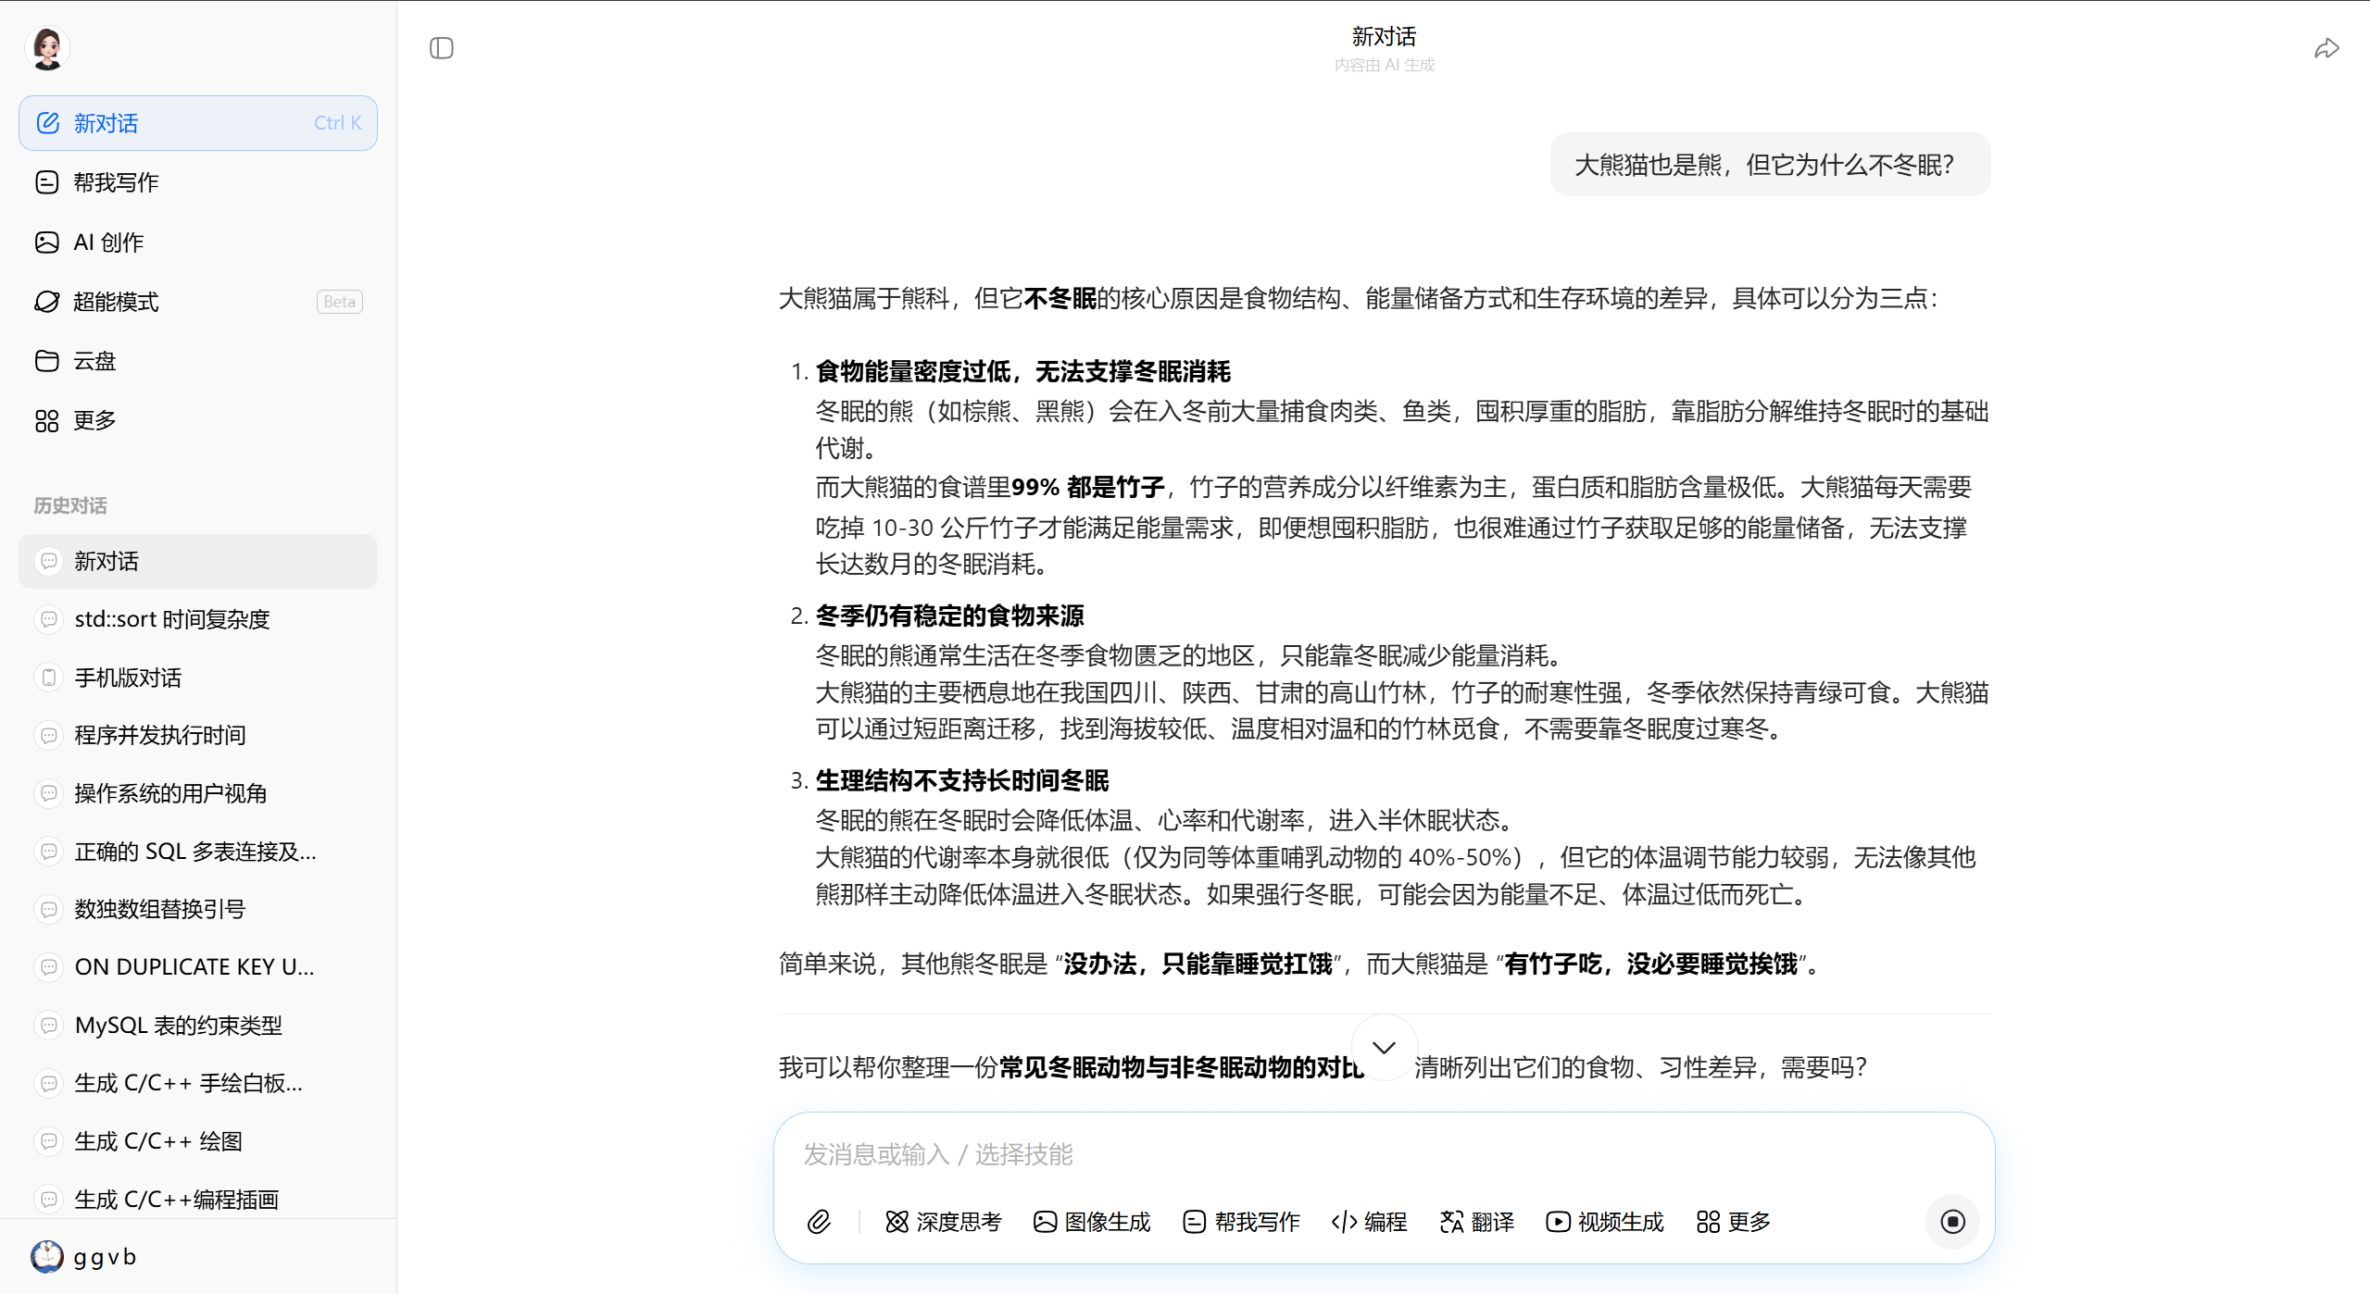Select 视频生成 video generation skill
The image size is (2370, 1294).
(x=1605, y=1222)
